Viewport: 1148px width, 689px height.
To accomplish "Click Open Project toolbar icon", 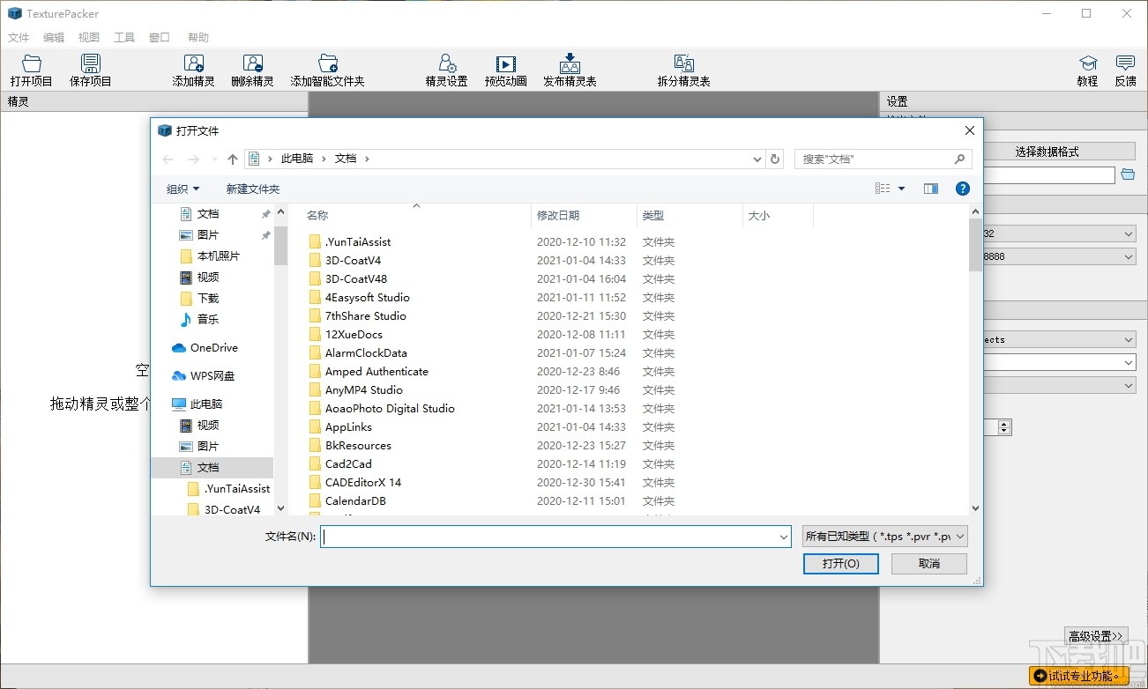I will coord(32,70).
